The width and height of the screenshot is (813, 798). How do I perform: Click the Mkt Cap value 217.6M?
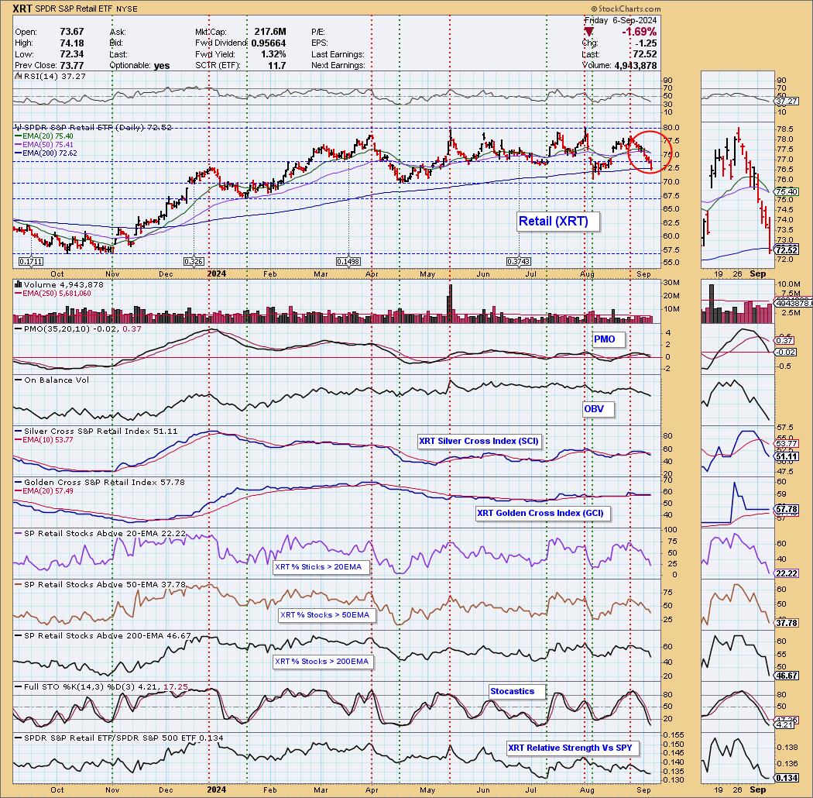270,32
